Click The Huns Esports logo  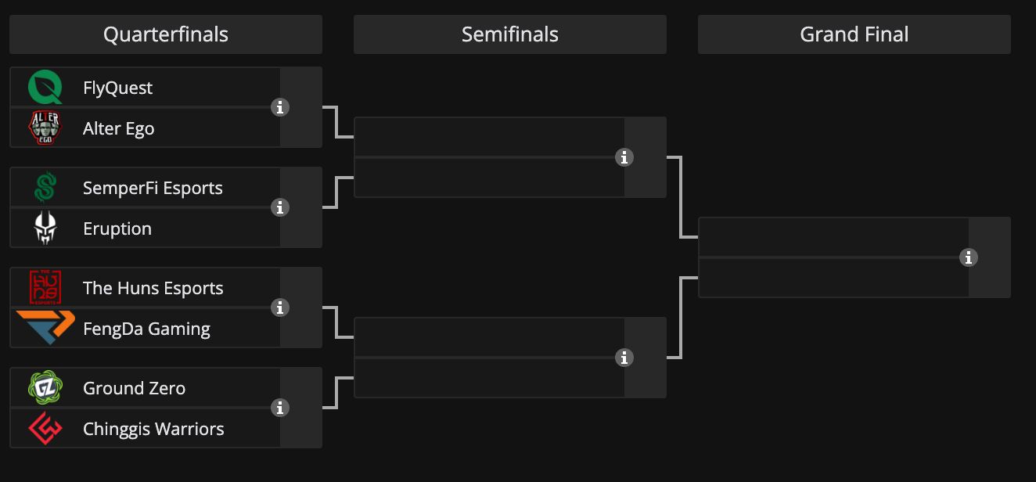45,288
